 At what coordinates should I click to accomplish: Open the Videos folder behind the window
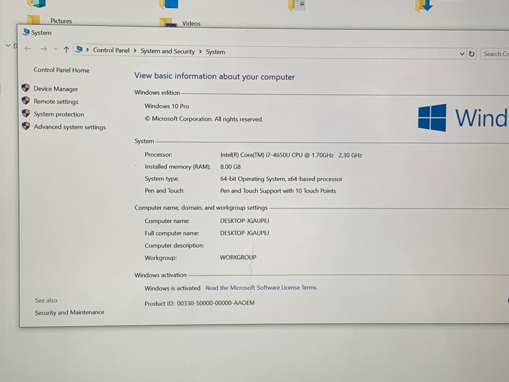click(180, 23)
